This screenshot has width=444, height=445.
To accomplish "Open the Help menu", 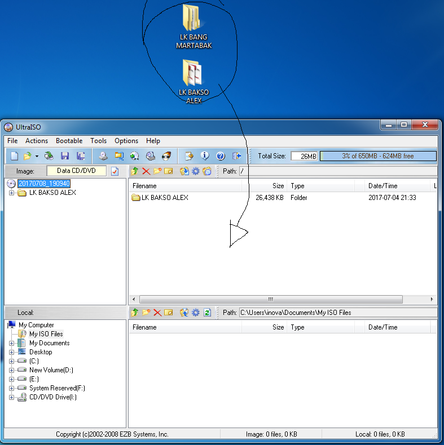I will pyautogui.click(x=153, y=141).
